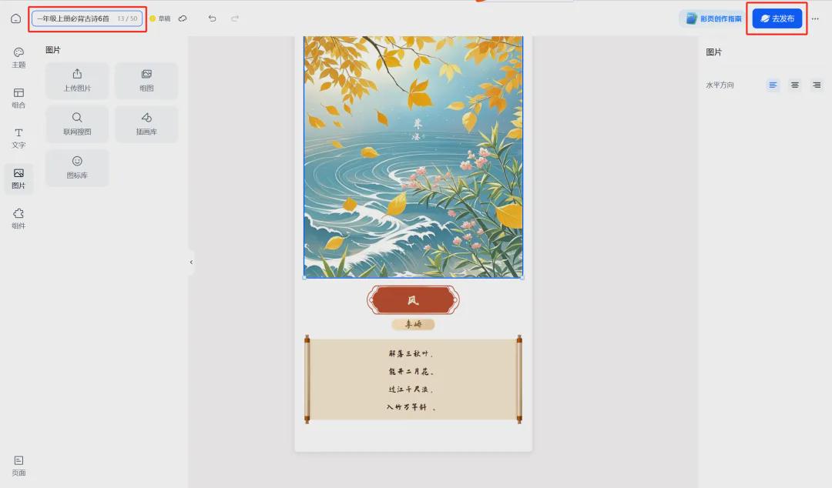Open the 文字 text panel
This screenshot has width=832, height=488.
point(18,139)
